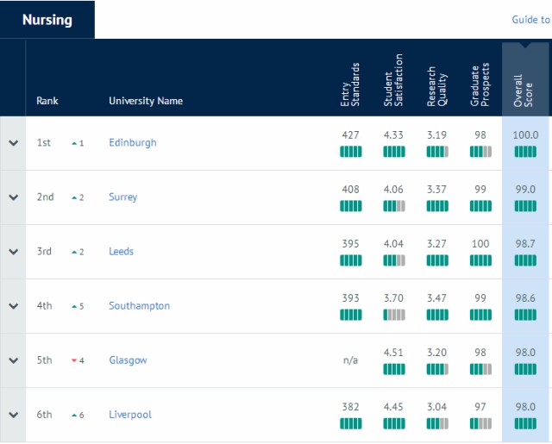The image size is (552, 444).
Task: Expand Glasgow row details chevron
Action: pyautogui.click(x=14, y=360)
